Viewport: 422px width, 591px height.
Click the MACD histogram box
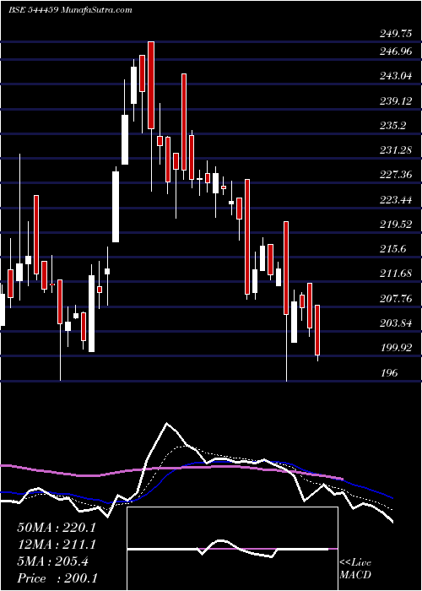(x=232, y=549)
